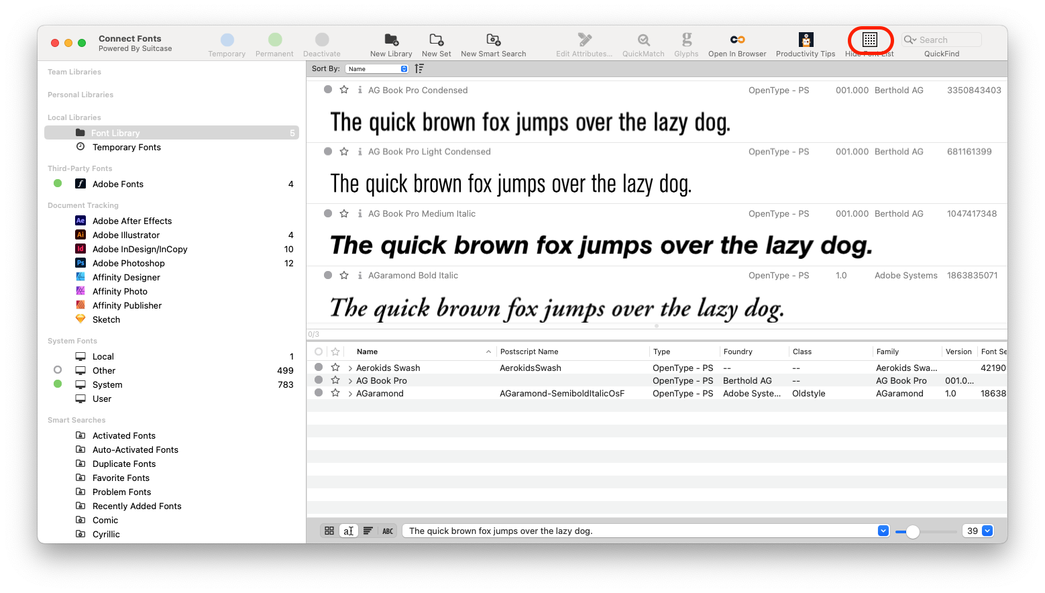
Task: Select Affinity Designer entry
Action: click(x=126, y=277)
